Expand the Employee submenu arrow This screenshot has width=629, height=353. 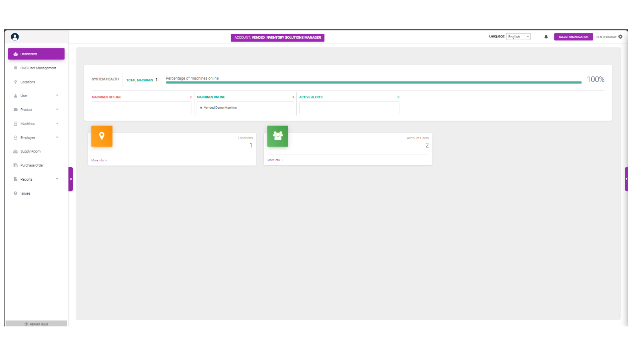tap(57, 137)
